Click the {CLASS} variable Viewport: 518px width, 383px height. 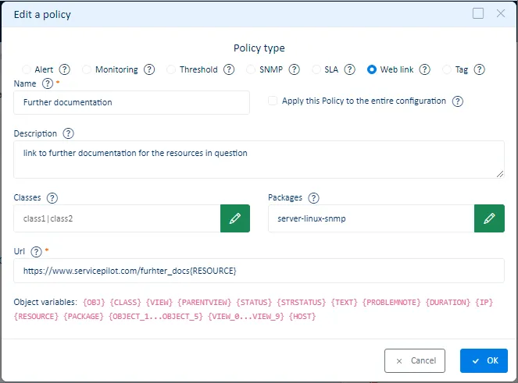(x=126, y=302)
